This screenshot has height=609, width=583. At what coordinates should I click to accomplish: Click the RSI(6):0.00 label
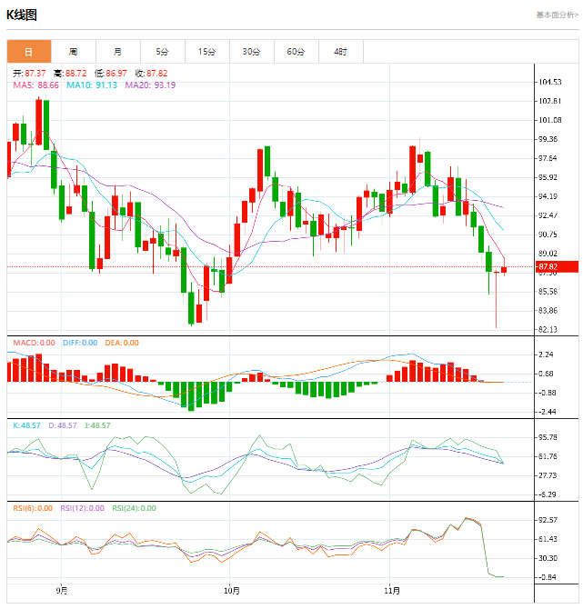[x=33, y=508]
